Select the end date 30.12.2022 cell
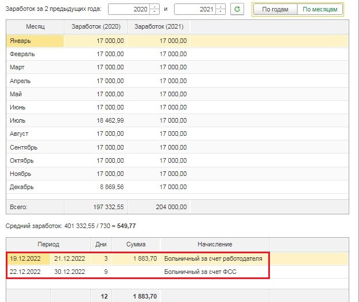 coord(70,272)
